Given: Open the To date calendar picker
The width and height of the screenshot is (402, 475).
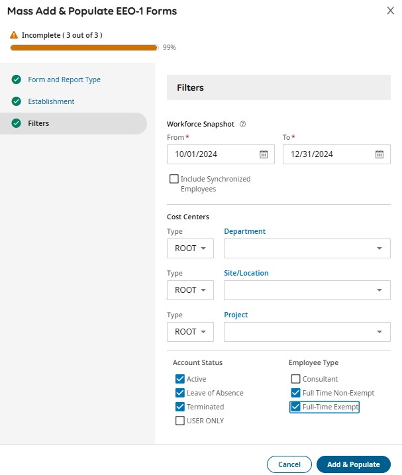Looking at the screenshot, I should [x=379, y=154].
